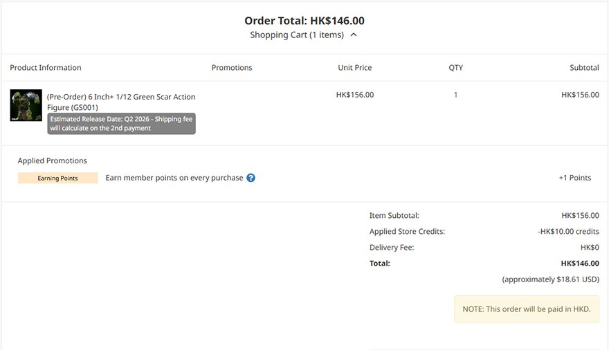Click the Order Total HK$146.00 heading
The height and width of the screenshot is (350, 609).
[304, 21]
